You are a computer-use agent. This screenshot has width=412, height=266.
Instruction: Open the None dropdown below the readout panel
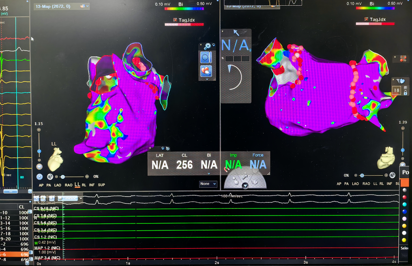[208, 184]
